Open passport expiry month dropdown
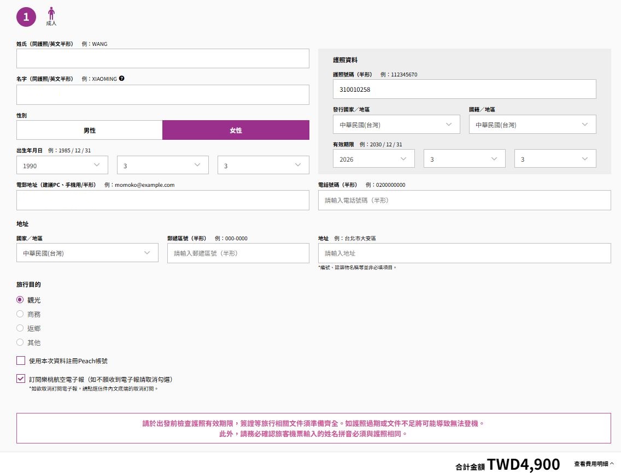 tap(465, 158)
